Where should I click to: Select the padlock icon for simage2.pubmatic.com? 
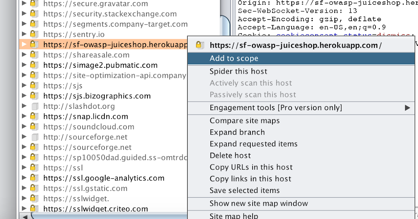[34, 65]
